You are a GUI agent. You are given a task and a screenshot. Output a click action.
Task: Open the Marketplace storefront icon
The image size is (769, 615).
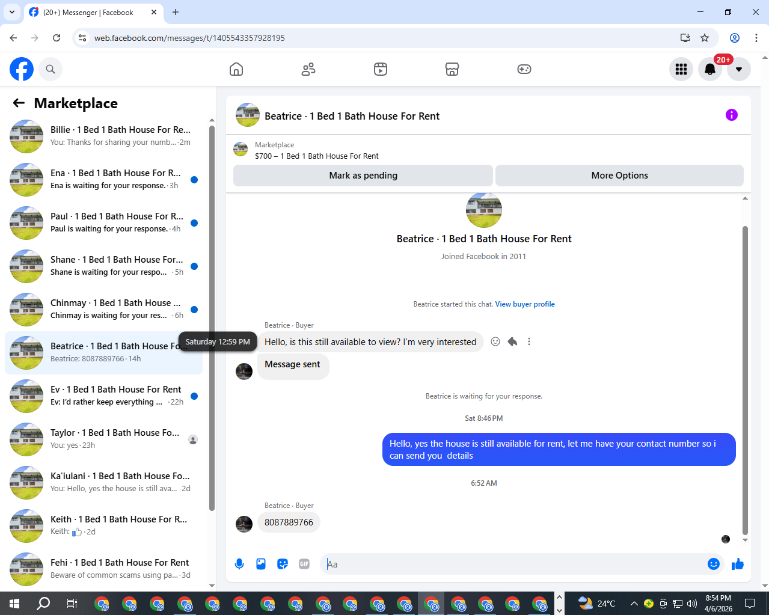[x=452, y=69]
